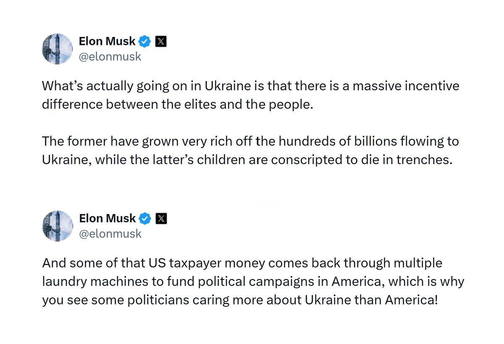Open the rocket profile avatar of the top tweet
504x344 pixels.
point(58,49)
